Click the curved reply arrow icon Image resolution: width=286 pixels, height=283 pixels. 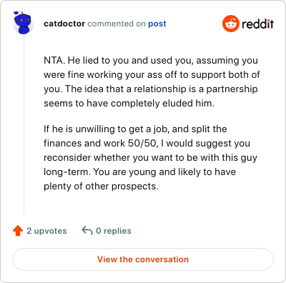[x=87, y=231]
